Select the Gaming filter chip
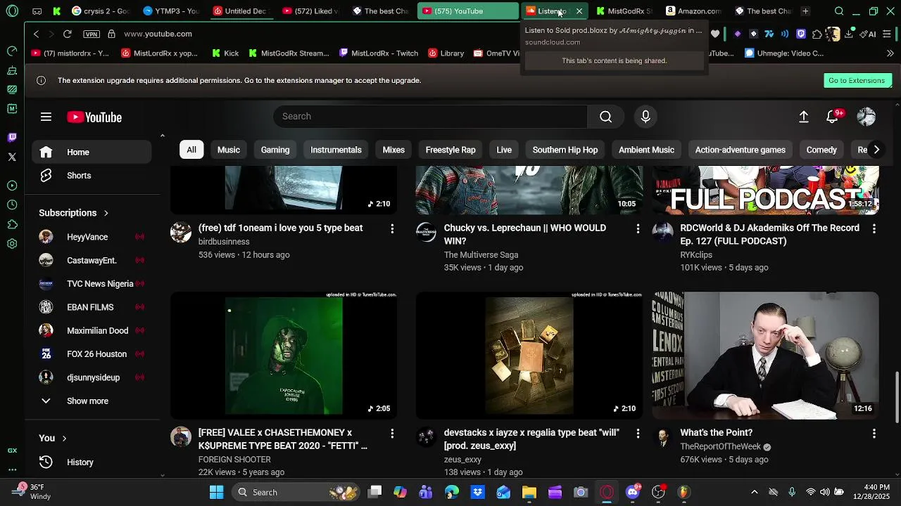 (x=275, y=150)
